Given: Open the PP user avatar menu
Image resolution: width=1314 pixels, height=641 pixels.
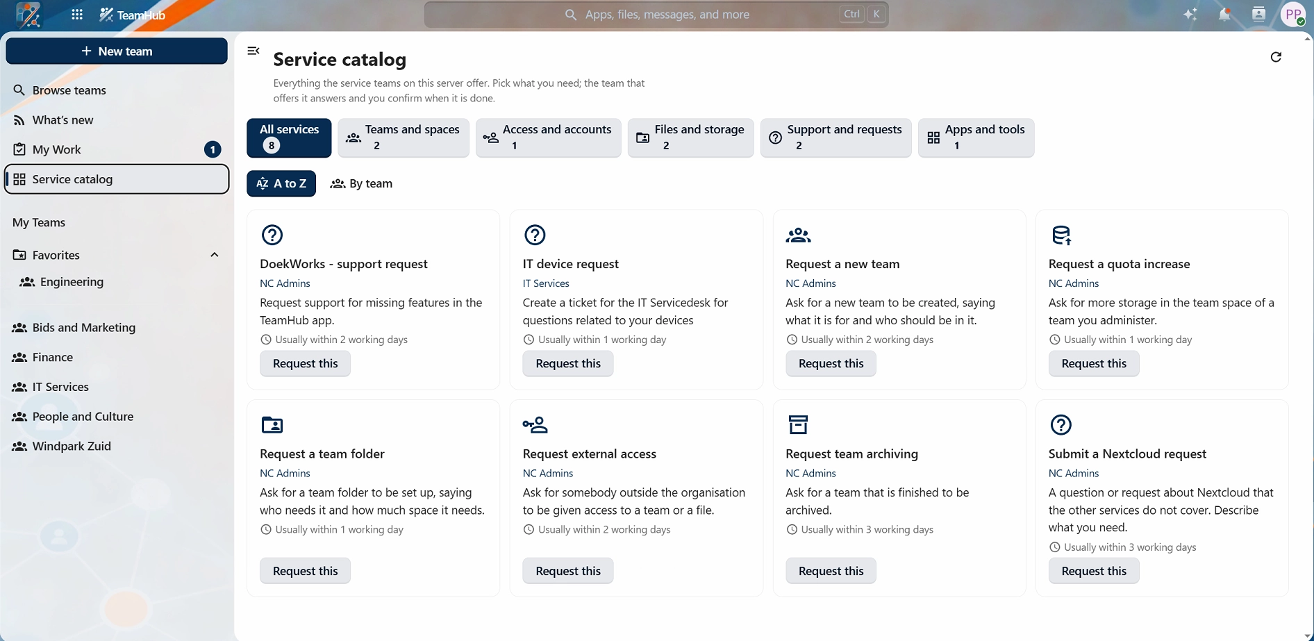Looking at the screenshot, I should coord(1293,15).
